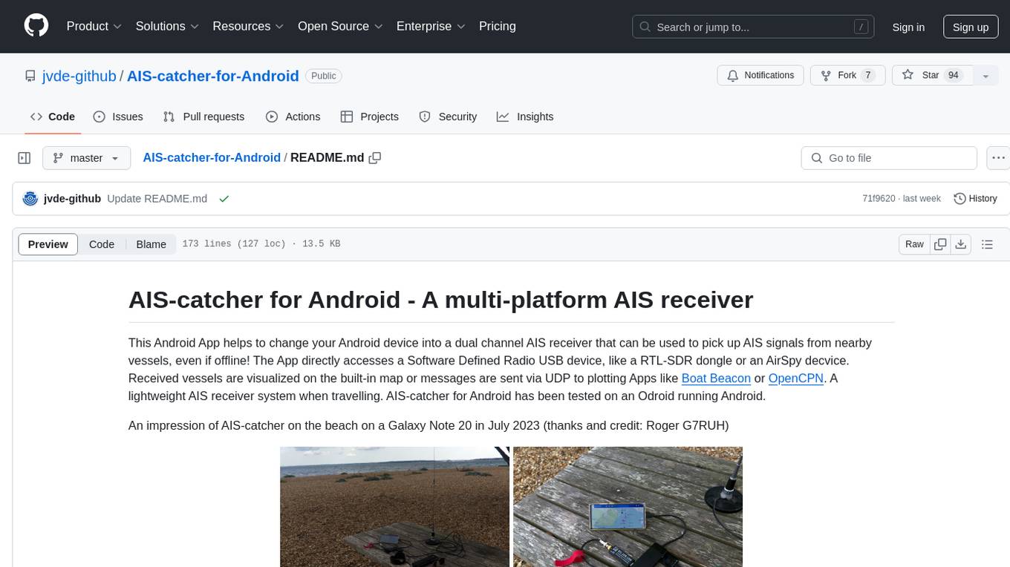Expand the file tree side panel
Image resolution: width=1010 pixels, height=567 pixels.
click(25, 158)
